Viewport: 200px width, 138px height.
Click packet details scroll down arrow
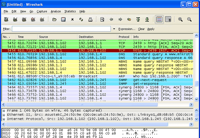(x=197, y=119)
